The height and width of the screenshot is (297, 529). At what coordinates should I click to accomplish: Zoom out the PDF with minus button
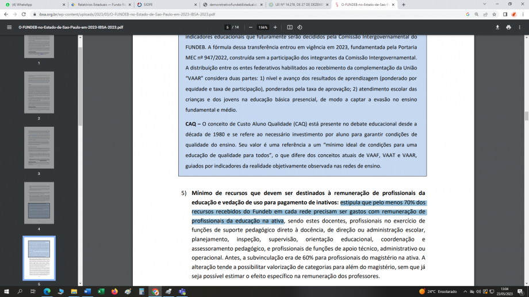click(251, 28)
